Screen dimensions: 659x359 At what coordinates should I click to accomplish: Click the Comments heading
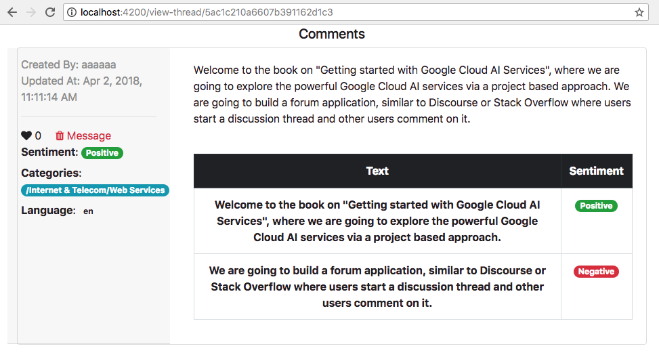pyautogui.click(x=332, y=34)
